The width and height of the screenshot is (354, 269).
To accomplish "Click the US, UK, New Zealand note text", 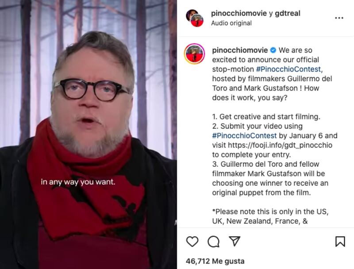I will click(x=270, y=216).
